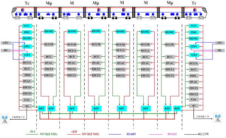
Task: Click the HMI block in left Tc car
Action: 27,32
